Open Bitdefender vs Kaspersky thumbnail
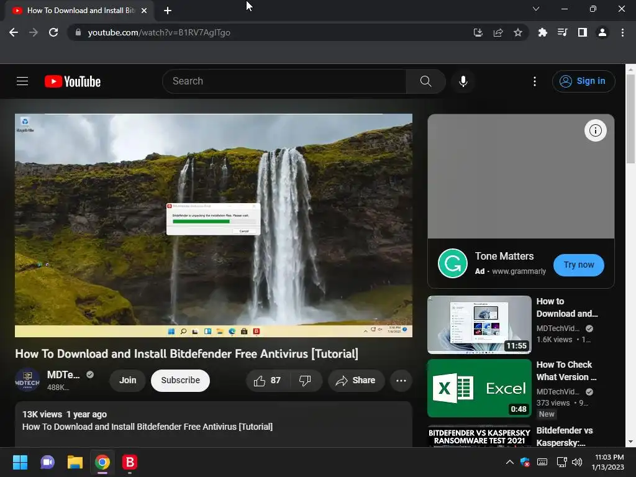Screen dimensions: 636x477 pyautogui.click(x=479, y=436)
